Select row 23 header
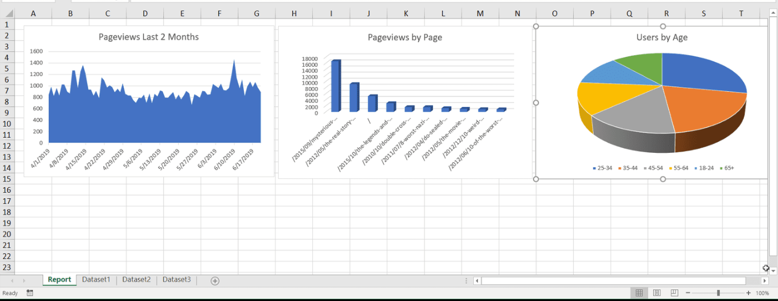Image resolution: width=778 pixels, height=301 pixels. click(7, 267)
